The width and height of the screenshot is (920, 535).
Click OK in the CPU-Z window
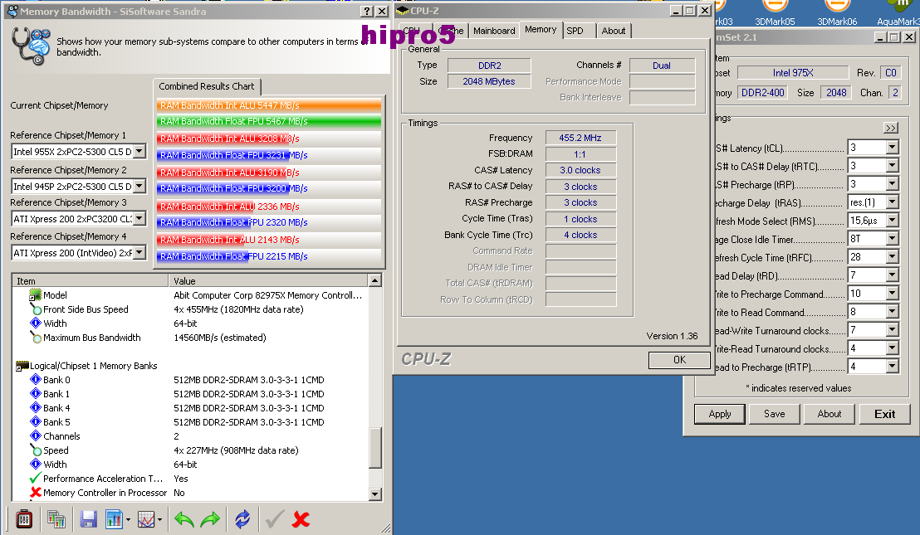[679, 360]
